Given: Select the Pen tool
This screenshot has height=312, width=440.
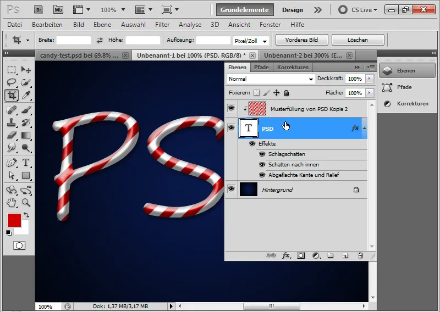Looking at the screenshot, I should (12, 163).
